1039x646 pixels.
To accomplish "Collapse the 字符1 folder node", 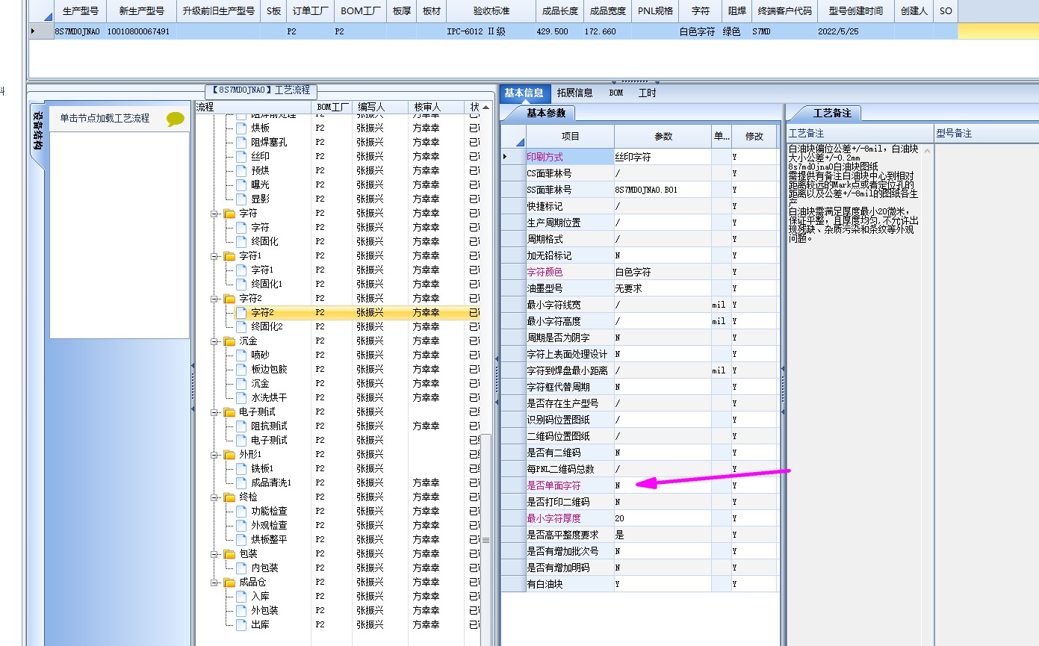I will click(x=214, y=256).
